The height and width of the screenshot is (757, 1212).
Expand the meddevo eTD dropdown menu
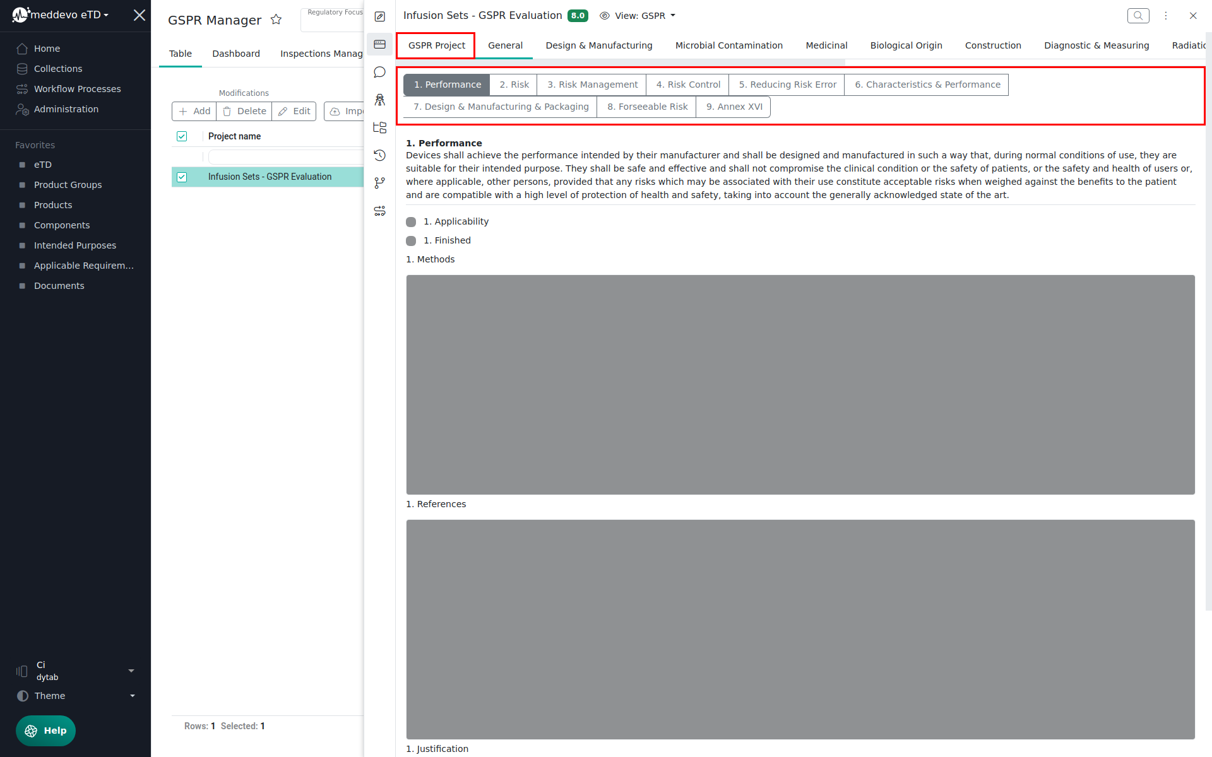69,15
